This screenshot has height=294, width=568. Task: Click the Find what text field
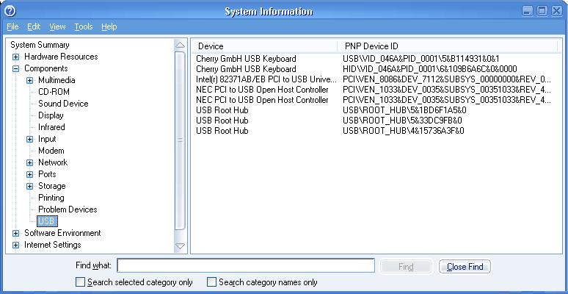(x=246, y=266)
